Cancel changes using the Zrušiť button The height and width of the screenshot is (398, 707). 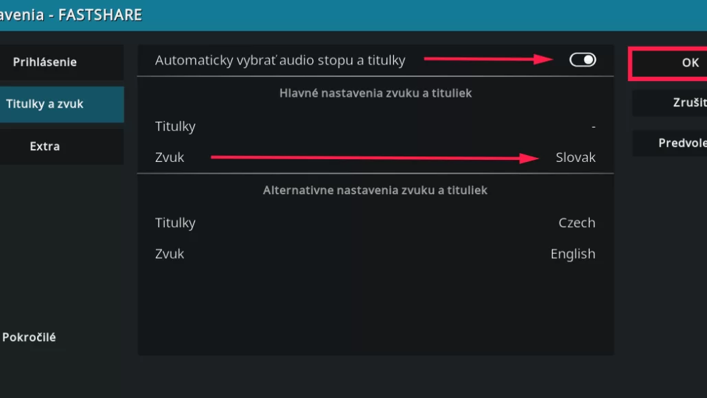[x=686, y=102]
